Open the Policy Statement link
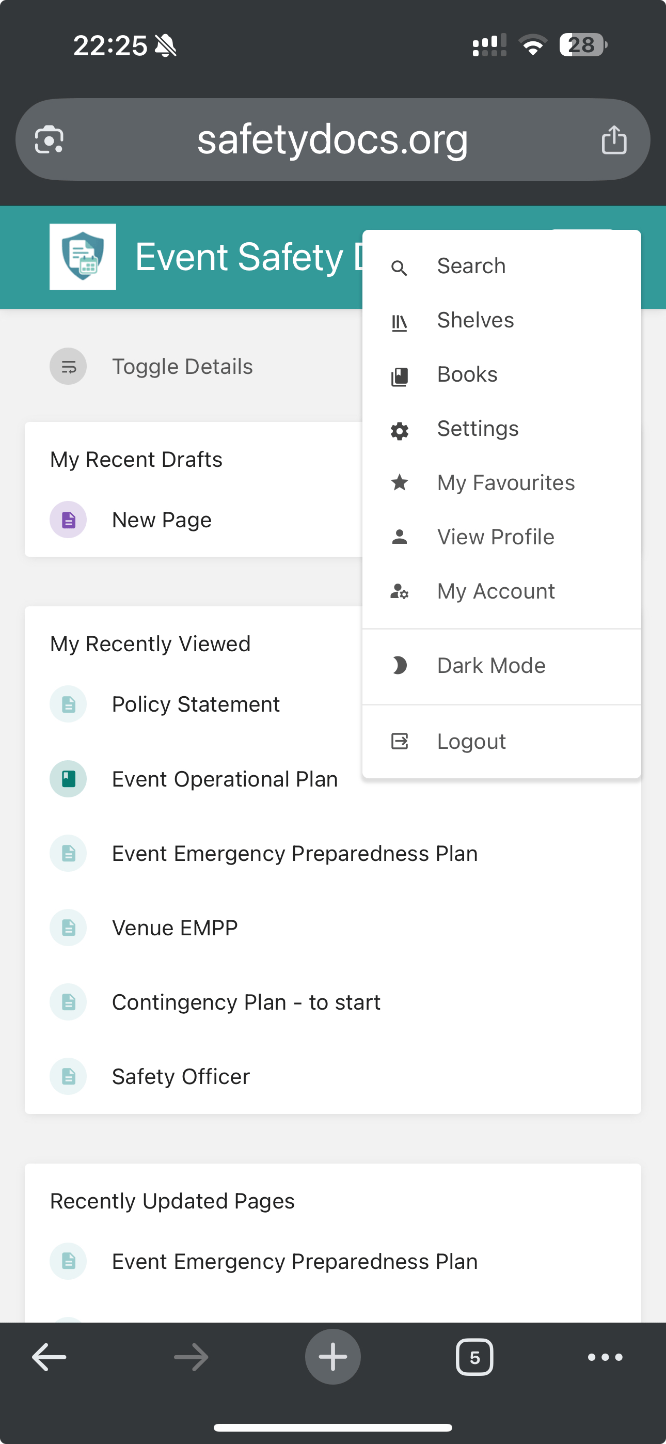The image size is (666, 1444). tap(196, 704)
